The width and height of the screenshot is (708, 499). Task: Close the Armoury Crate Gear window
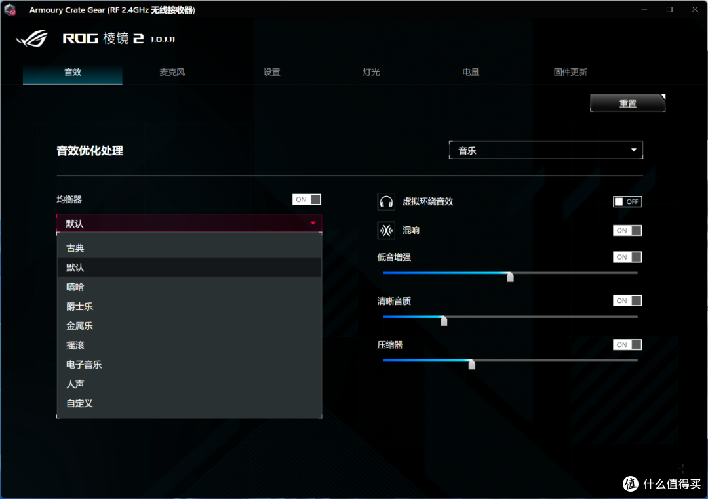pyautogui.click(x=695, y=9)
